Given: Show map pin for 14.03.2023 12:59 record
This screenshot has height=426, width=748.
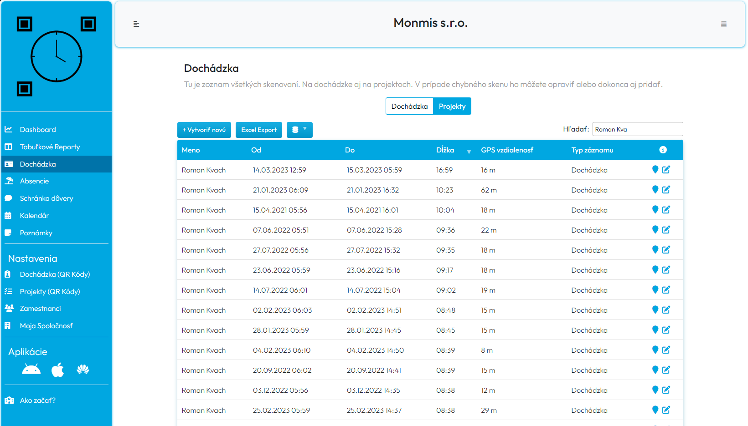Looking at the screenshot, I should [x=655, y=169].
